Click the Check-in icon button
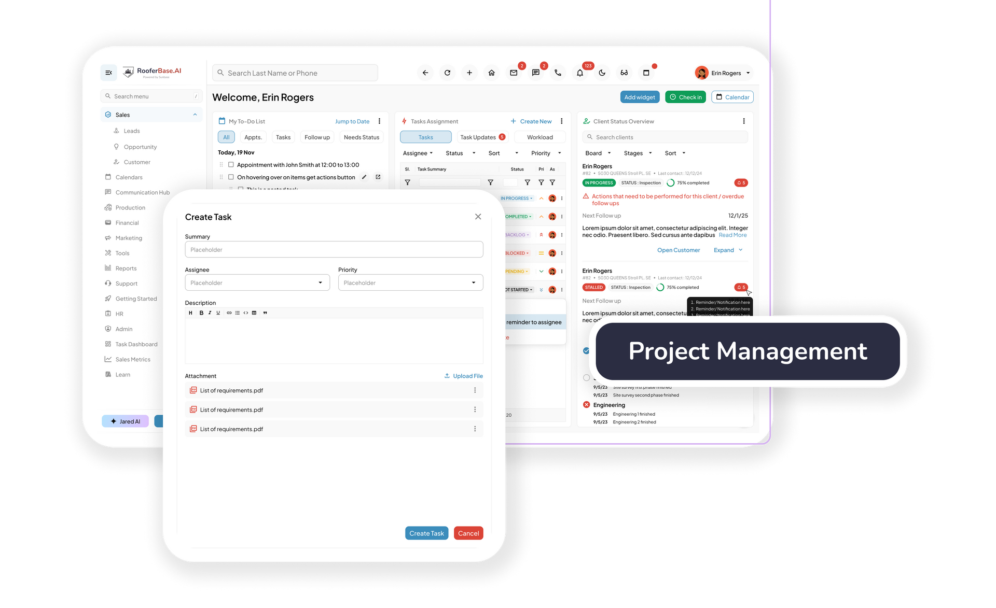 685,97
